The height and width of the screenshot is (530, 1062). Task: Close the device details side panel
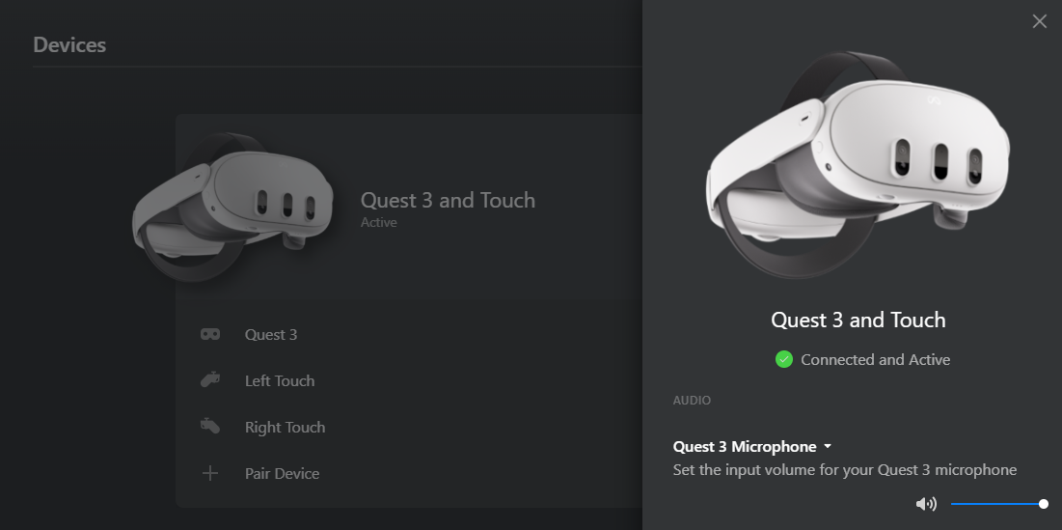(x=1039, y=21)
